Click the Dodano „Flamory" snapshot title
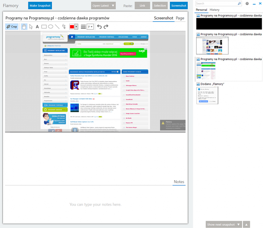This screenshot has height=228, width=263. pos(212,84)
